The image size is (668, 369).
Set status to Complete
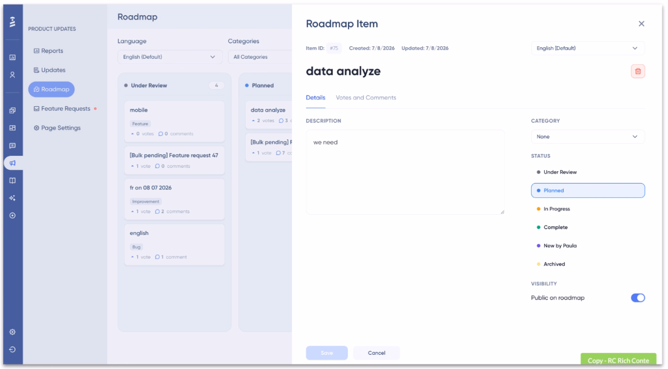pyautogui.click(x=588, y=227)
